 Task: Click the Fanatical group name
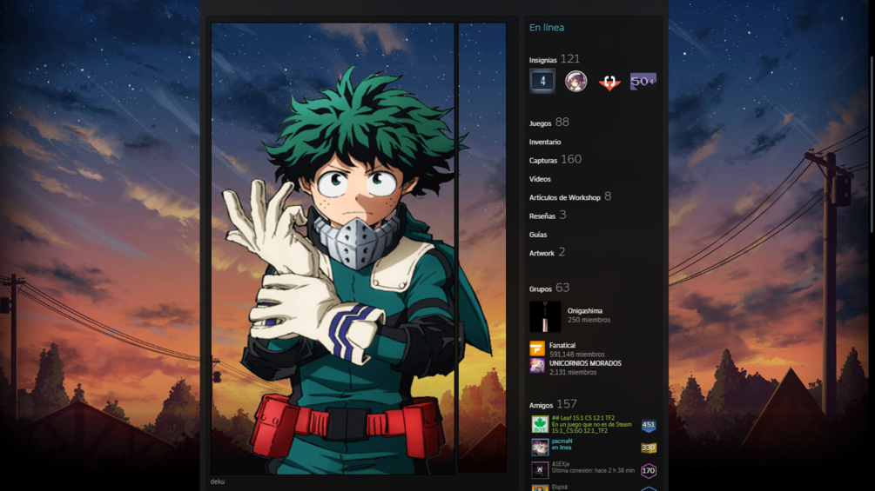(562, 345)
